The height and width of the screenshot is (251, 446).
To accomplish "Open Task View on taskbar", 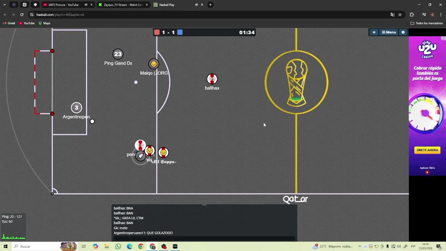I will 84,246.
